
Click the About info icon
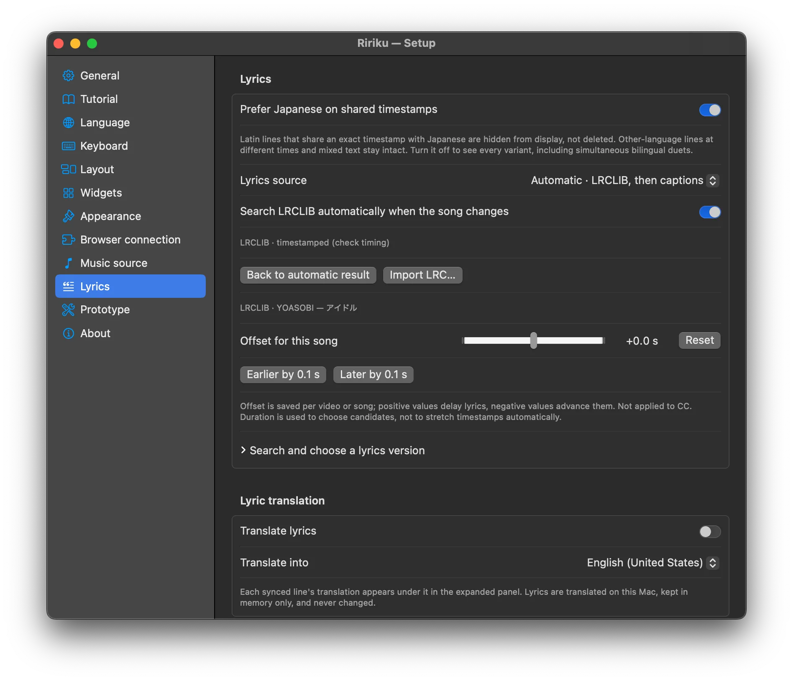coord(68,333)
